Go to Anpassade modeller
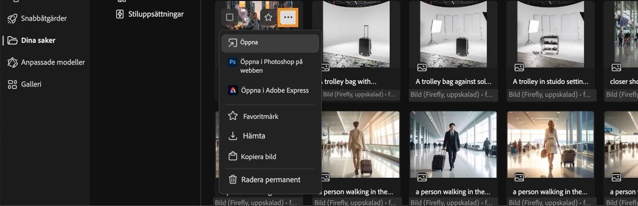The image size is (638, 206). click(x=46, y=62)
